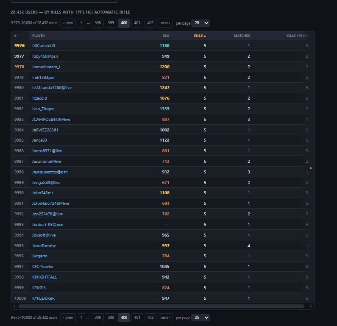The height and width of the screenshot is (326, 337).
Task: Sort table by KILLS column header
Action: (200, 36)
